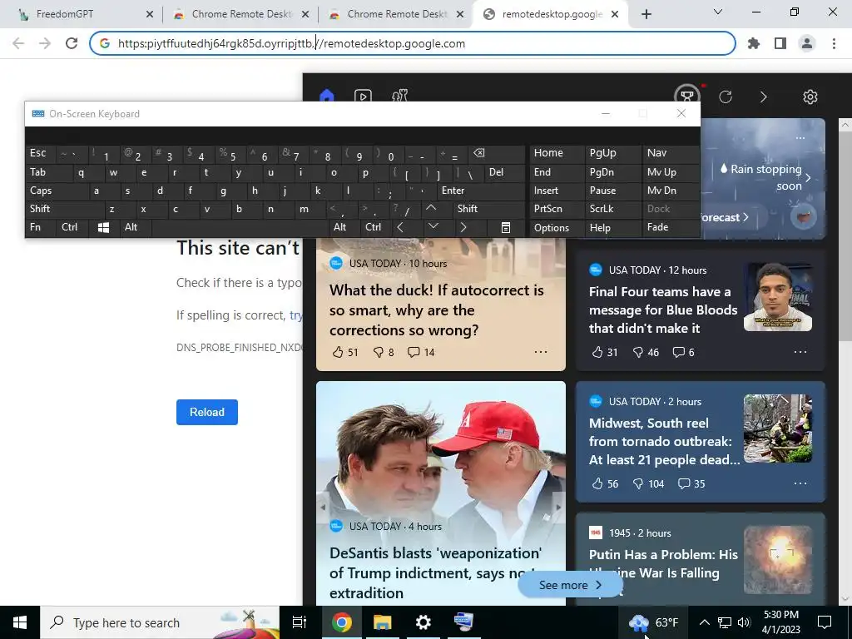Click the menu key on On-Screen Keyboard
The image size is (852, 639).
coord(505,227)
